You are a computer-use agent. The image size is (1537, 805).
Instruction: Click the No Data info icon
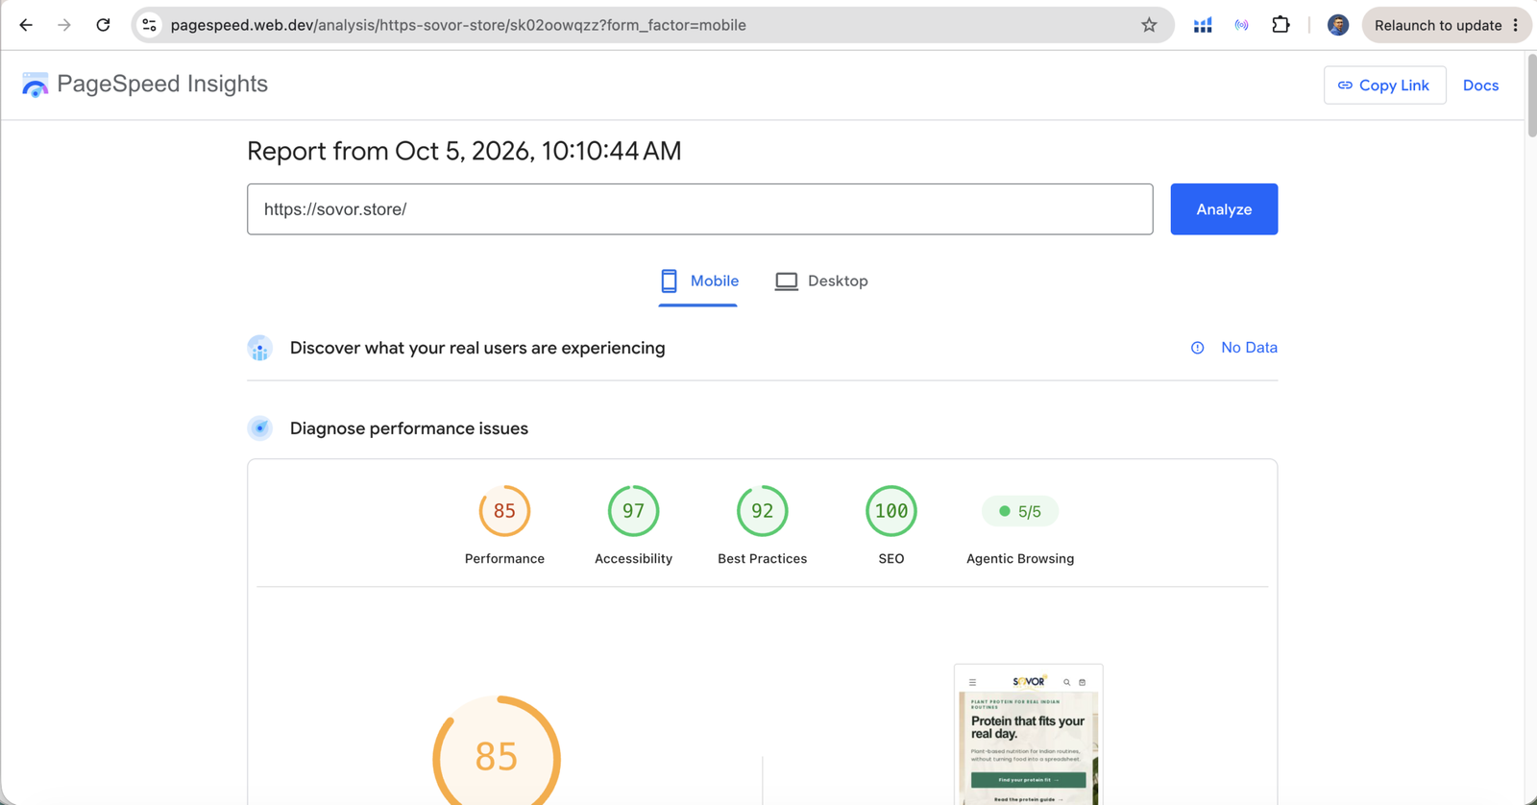[1197, 348]
